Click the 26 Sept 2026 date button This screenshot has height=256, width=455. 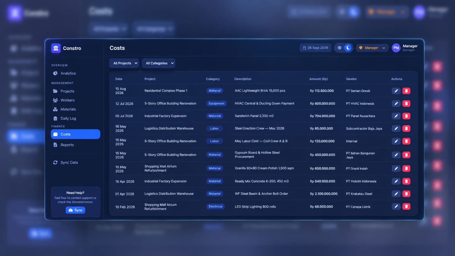[x=315, y=48]
